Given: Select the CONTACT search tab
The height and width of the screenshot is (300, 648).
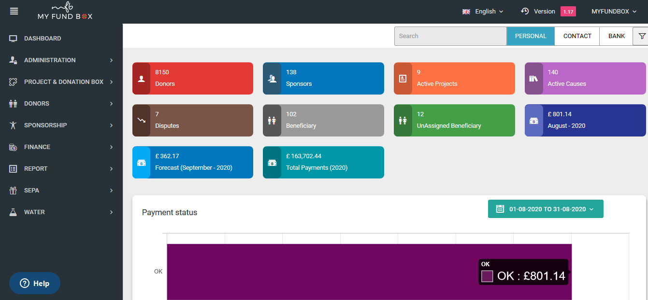Looking at the screenshot, I should [x=577, y=36].
